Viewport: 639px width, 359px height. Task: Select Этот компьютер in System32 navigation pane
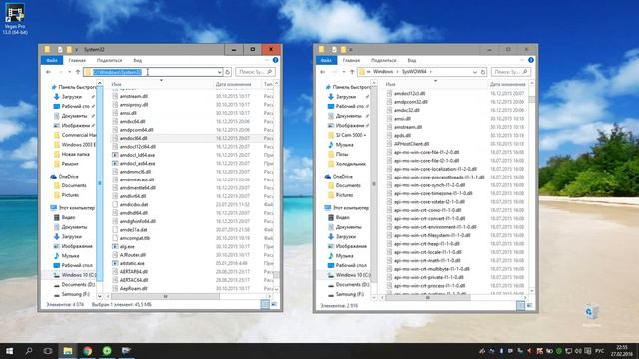pyautogui.click(x=76, y=208)
